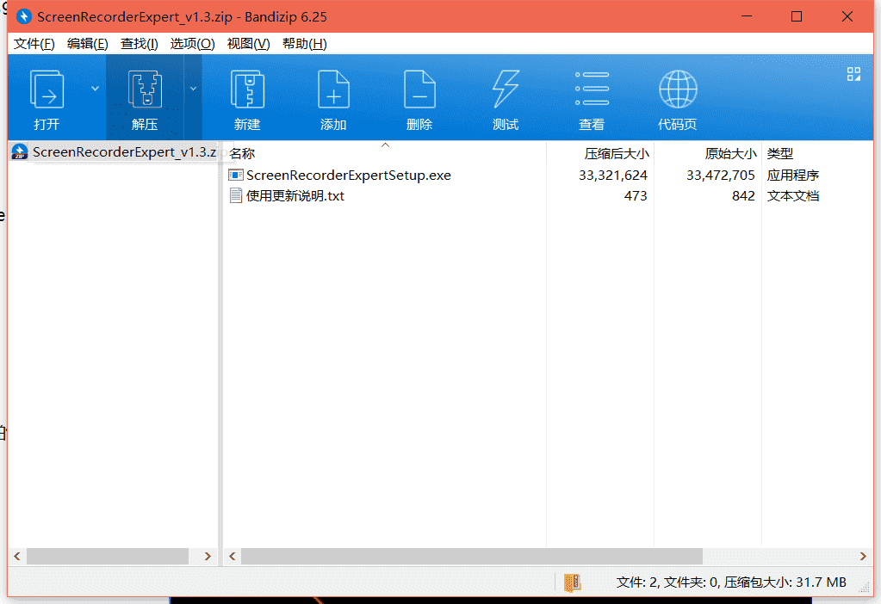
Task: Click the 添加 (Add files) toolbar icon
Action: click(x=333, y=89)
